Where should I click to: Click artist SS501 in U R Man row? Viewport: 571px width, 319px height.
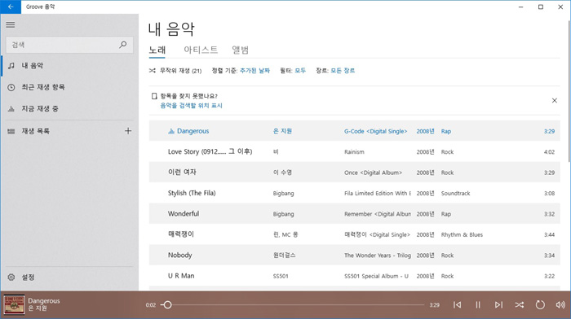point(281,276)
